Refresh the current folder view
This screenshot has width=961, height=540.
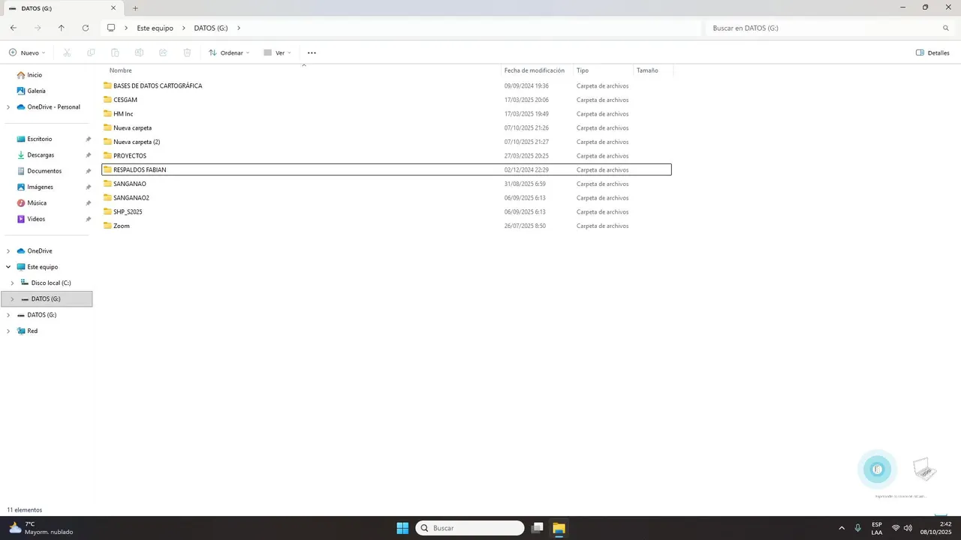coord(86,28)
